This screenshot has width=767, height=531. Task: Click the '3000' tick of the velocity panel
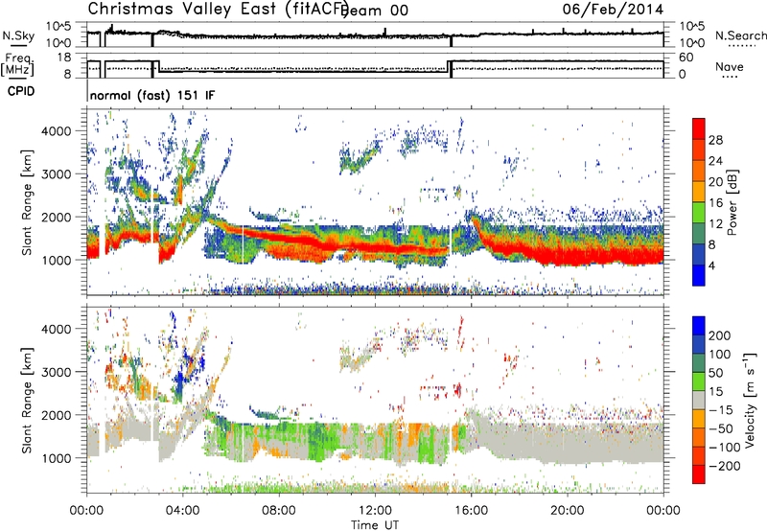tap(56, 372)
